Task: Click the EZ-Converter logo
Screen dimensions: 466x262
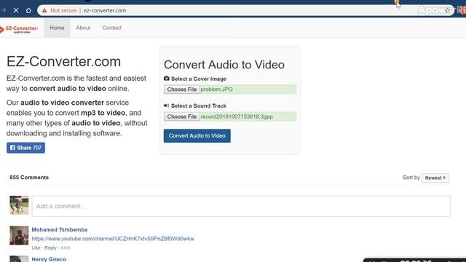Action: point(20,29)
